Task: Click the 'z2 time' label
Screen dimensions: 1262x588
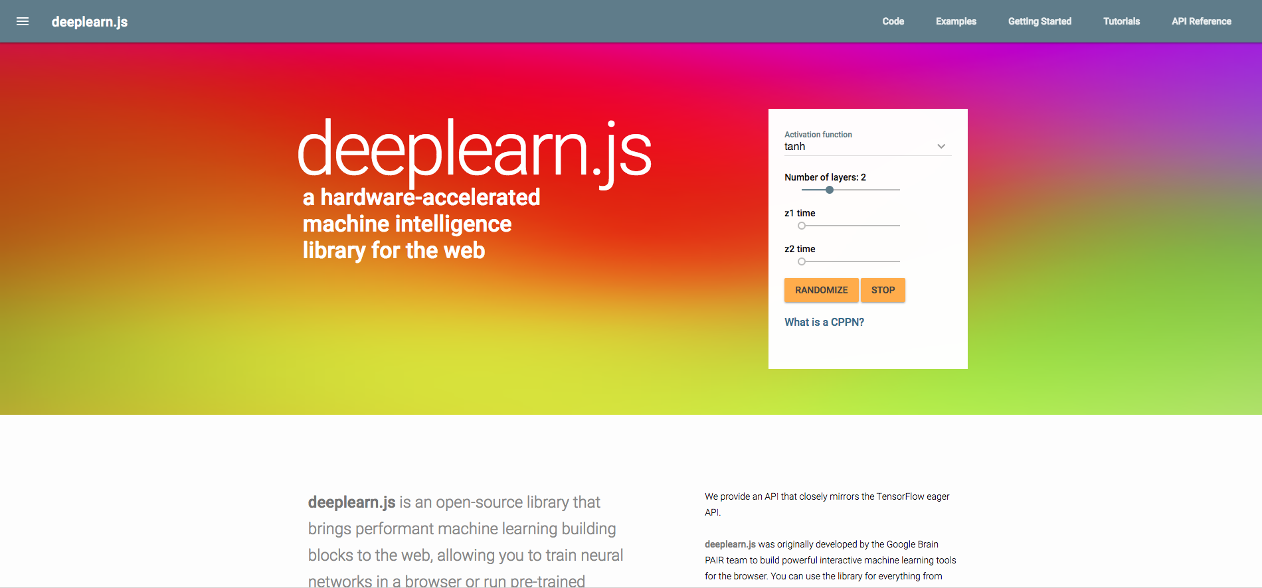Action: [x=800, y=249]
